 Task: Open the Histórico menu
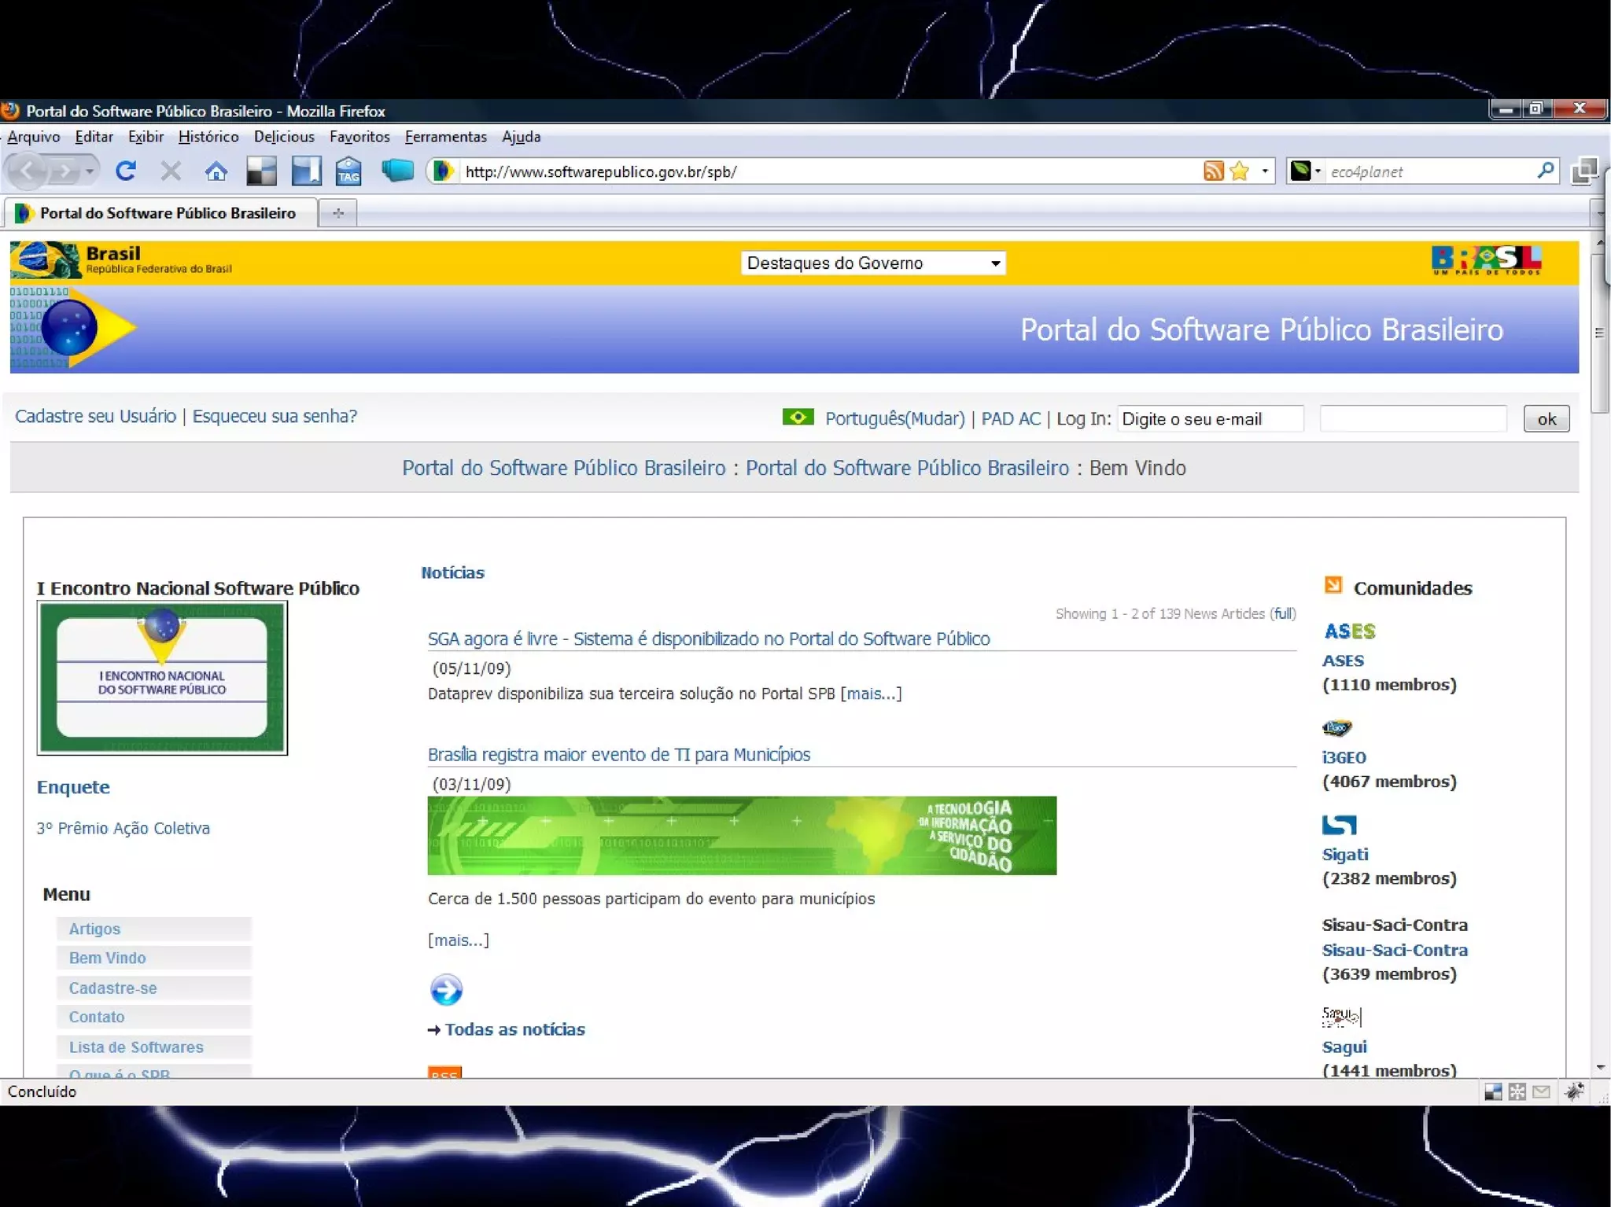[208, 137]
